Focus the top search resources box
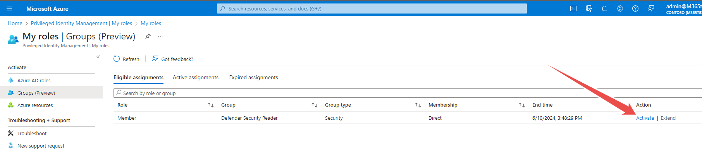702x163 pixels. click(372, 8)
